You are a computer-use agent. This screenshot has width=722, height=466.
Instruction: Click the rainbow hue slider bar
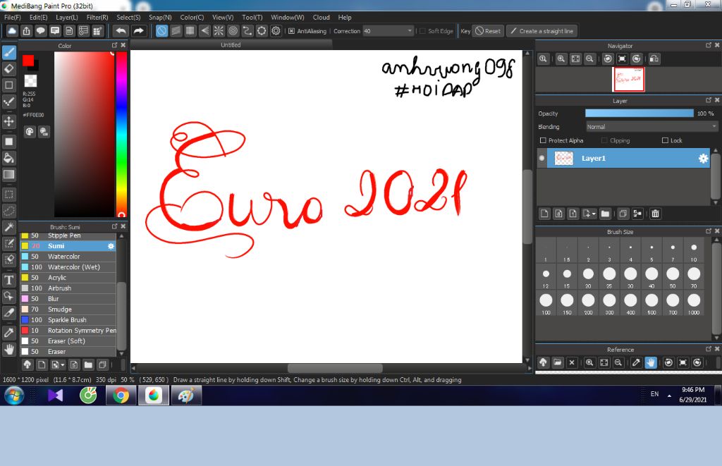click(x=121, y=134)
